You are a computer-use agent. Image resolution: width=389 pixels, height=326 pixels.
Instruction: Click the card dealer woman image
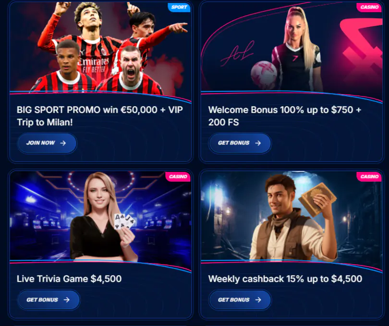100,216
